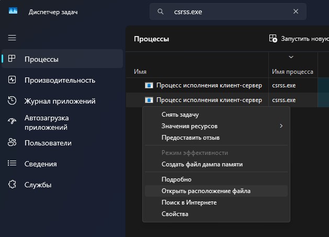
Task: Click the Task Manager app logo icon
Action: (13, 10)
